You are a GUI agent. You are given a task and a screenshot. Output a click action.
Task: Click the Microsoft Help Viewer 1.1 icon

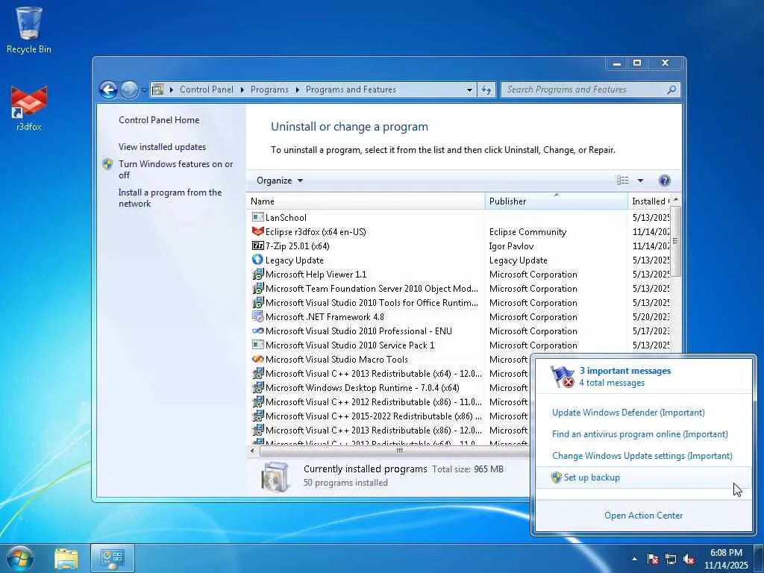click(257, 274)
